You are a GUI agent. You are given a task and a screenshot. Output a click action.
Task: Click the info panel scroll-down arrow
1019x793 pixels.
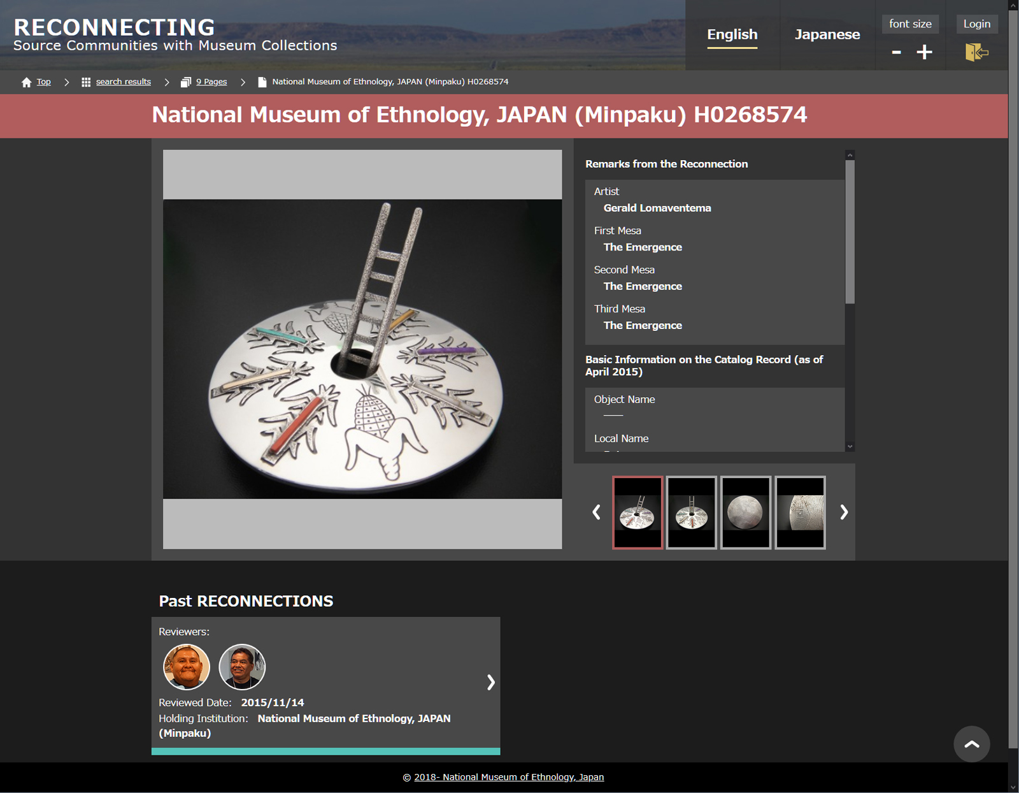850,447
